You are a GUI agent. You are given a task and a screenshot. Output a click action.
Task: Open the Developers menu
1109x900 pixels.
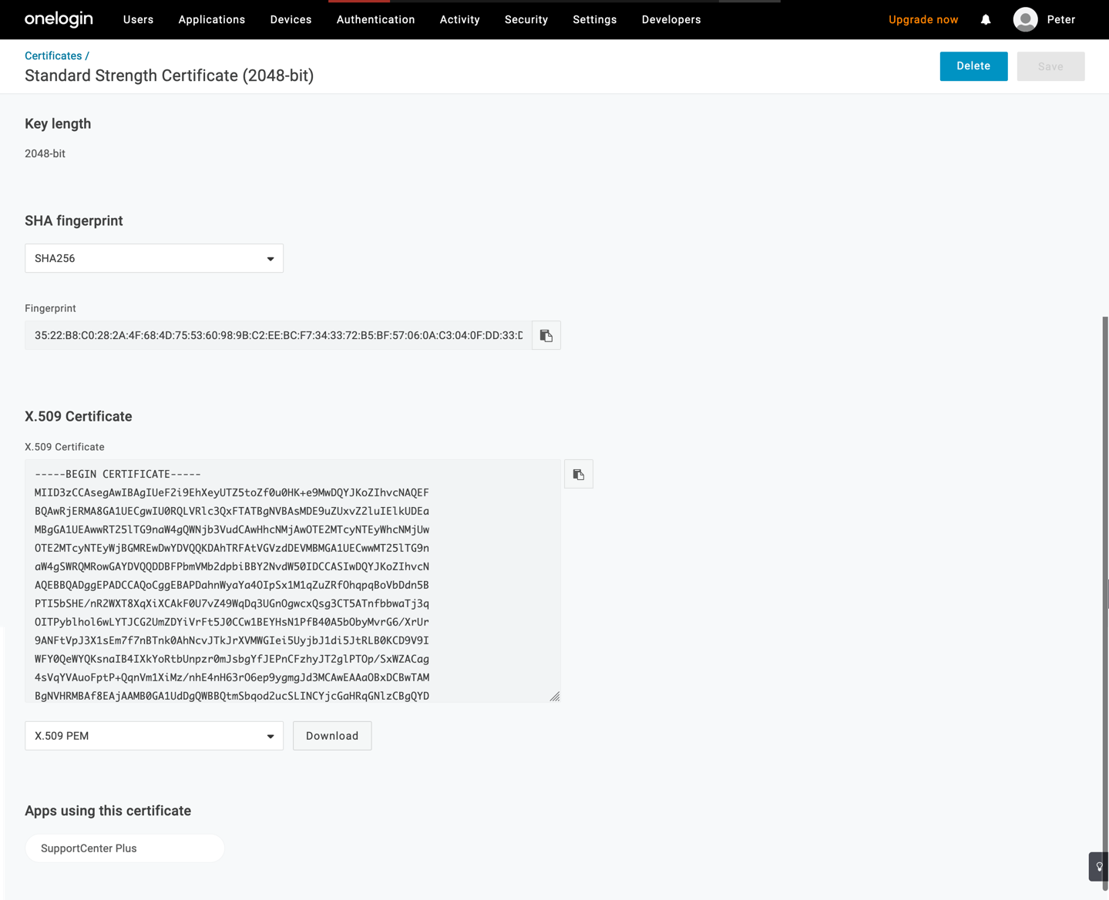tap(671, 20)
